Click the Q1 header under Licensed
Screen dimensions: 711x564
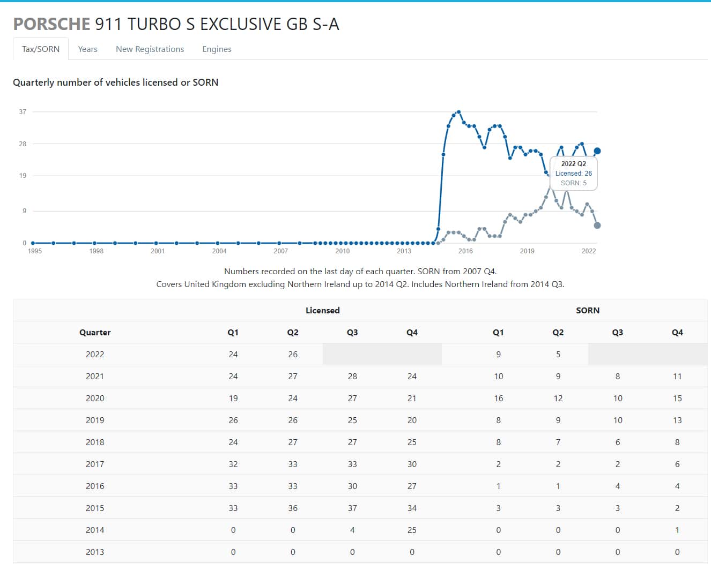click(x=233, y=332)
